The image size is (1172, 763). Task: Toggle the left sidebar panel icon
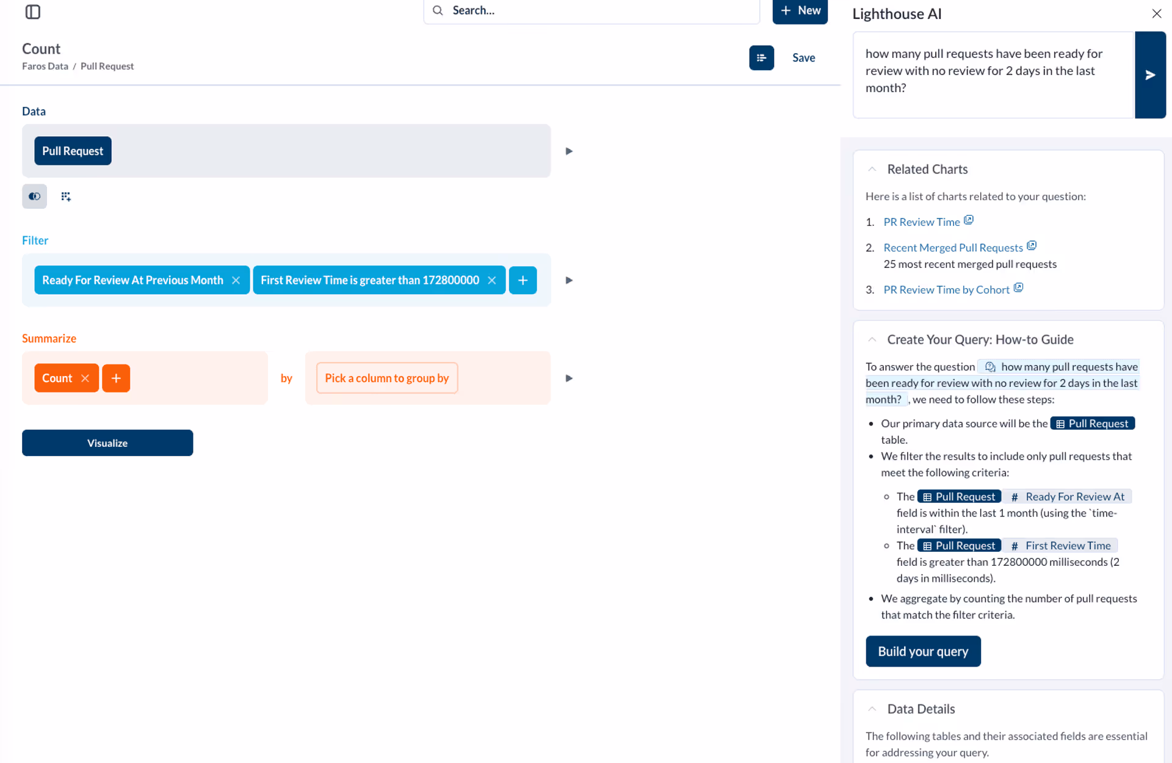click(33, 12)
